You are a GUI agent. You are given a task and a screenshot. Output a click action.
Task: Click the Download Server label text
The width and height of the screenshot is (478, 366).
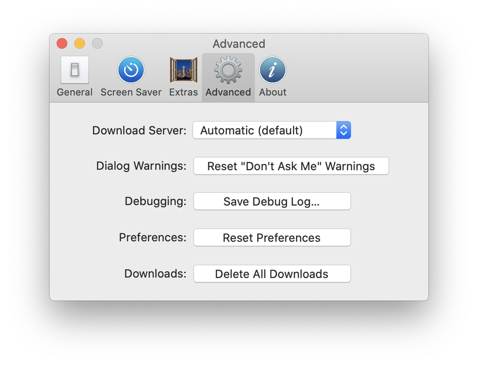139,131
